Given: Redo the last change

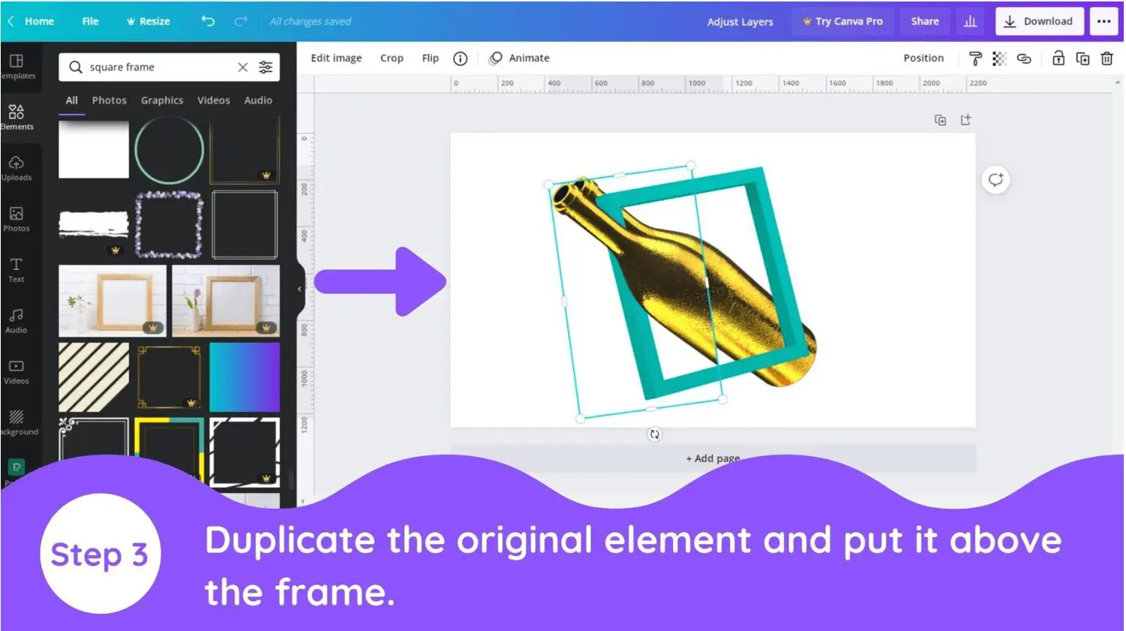Looking at the screenshot, I should coord(240,21).
